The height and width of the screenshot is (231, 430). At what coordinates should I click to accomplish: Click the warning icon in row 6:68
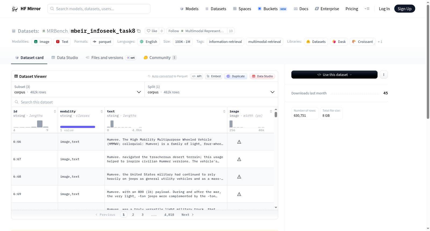pos(239,177)
